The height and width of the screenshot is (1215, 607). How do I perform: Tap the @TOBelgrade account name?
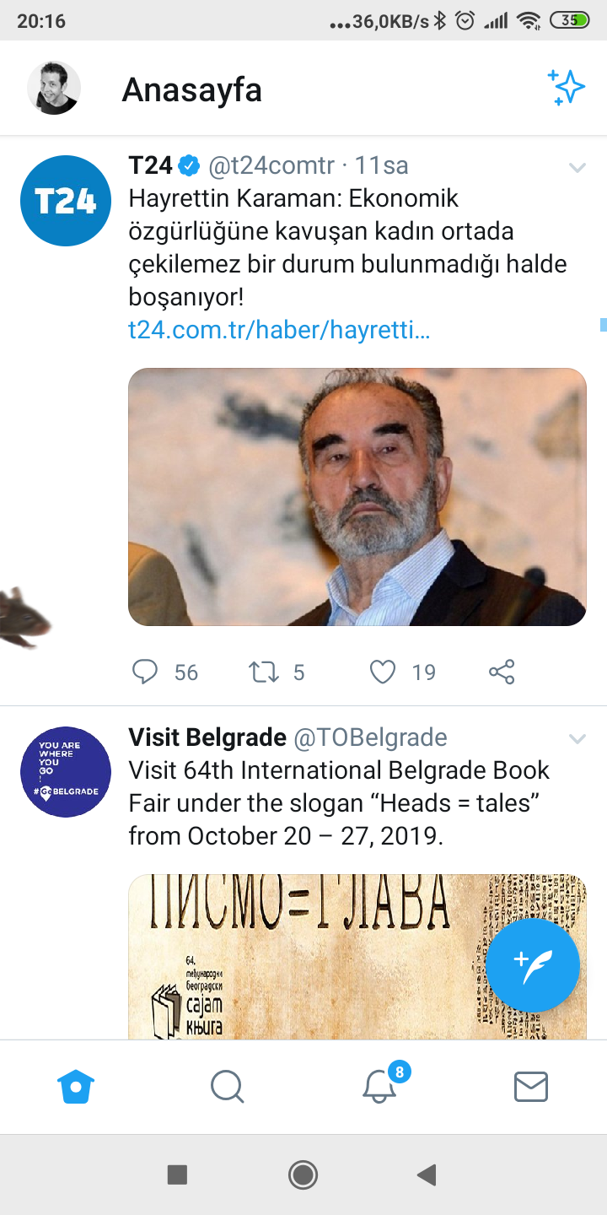(x=370, y=737)
